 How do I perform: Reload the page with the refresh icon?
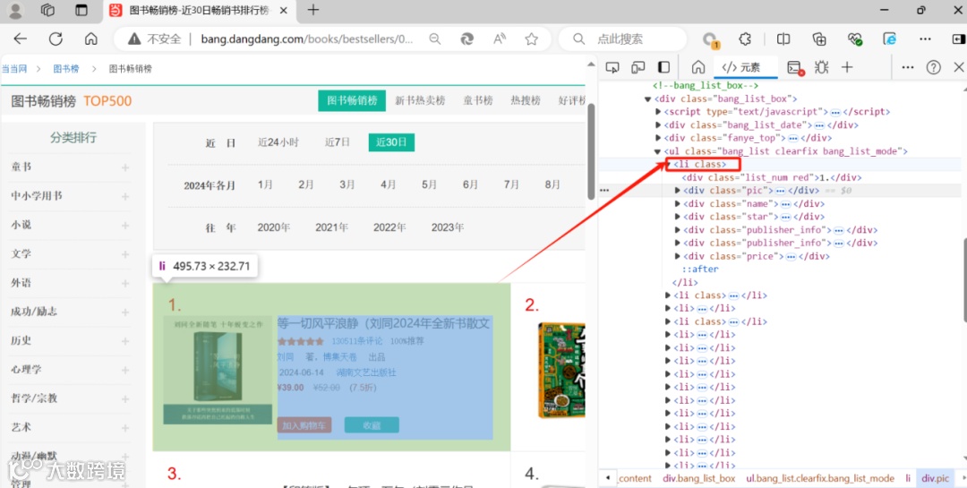56,39
